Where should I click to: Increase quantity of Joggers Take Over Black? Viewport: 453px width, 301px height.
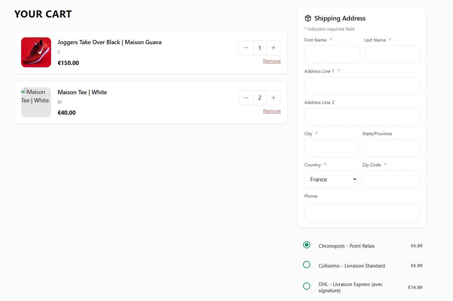click(x=273, y=48)
